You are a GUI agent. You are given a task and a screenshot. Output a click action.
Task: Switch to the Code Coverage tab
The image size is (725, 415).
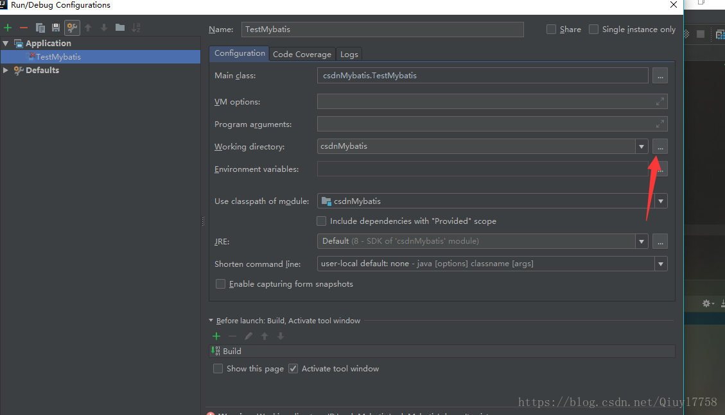point(302,54)
